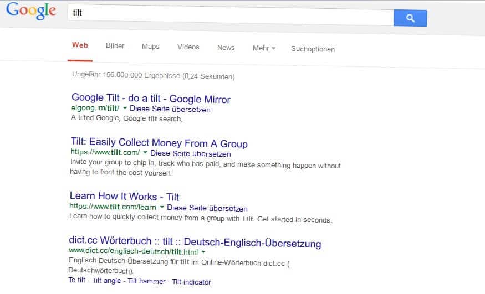Expand arrow next to tilt.com/learn URL
485x294 pixels.
162,207
